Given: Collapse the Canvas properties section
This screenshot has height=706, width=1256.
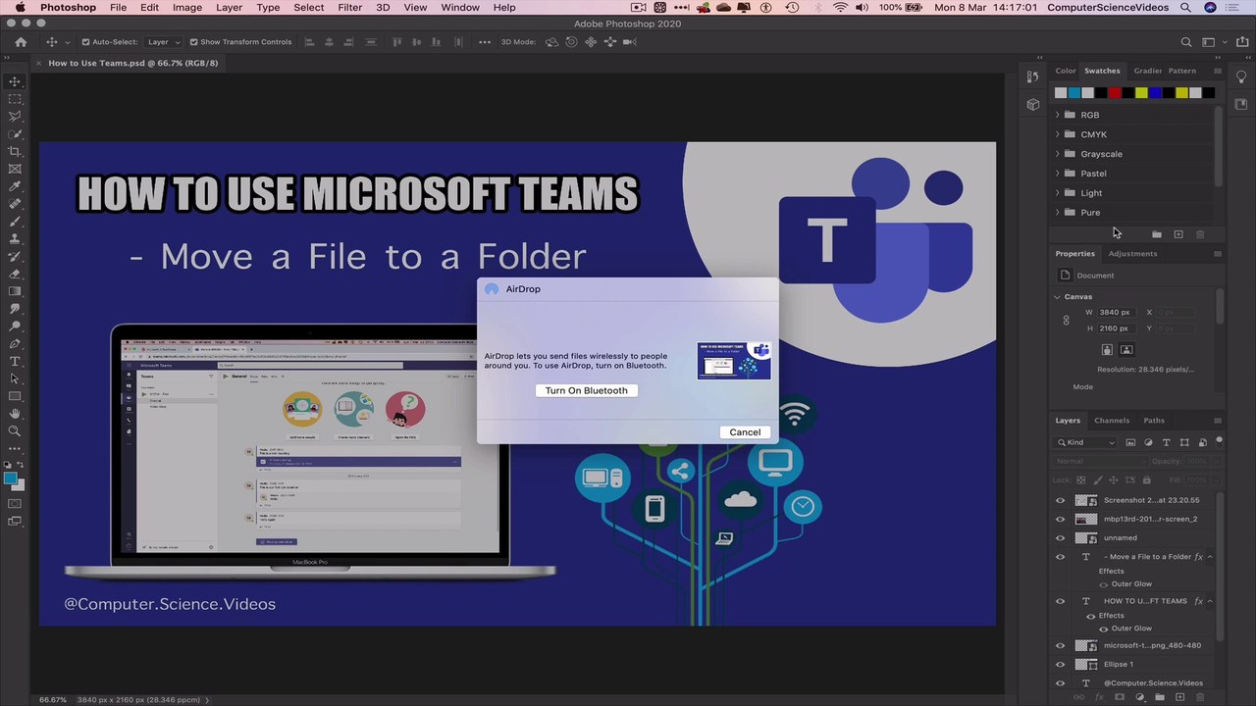Looking at the screenshot, I should coord(1058,296).
